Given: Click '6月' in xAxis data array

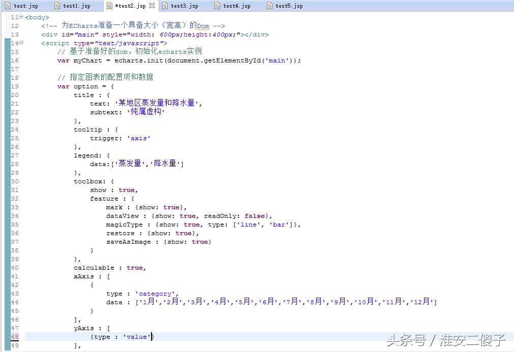Looking at the screenshot, I should (268, 302).
